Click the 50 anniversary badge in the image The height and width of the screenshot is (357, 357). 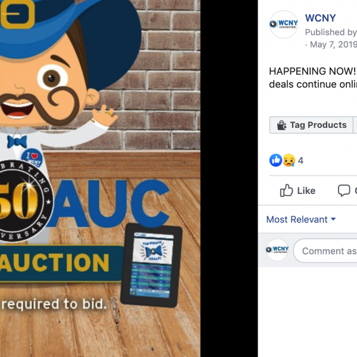(23, 201)
